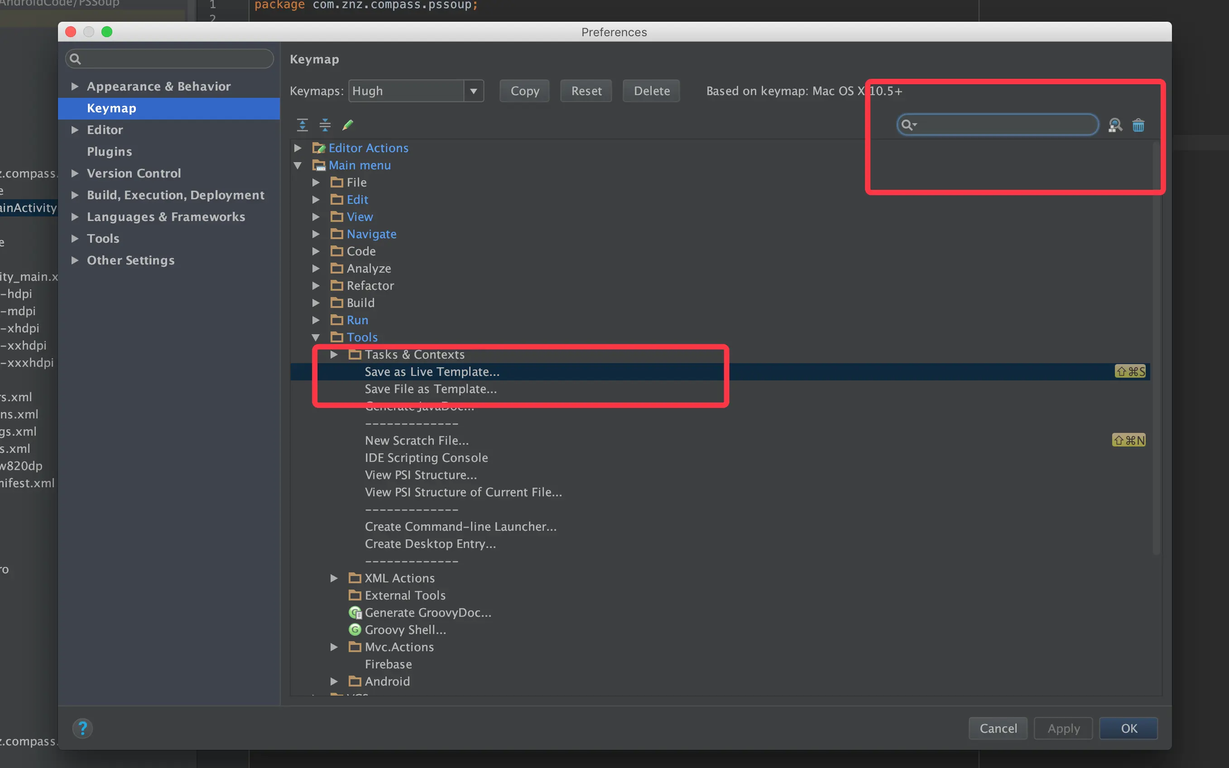Click the trash clear filter icon
The width and height of the screenshot is (1229, 768).
(x=1138, y=125)
